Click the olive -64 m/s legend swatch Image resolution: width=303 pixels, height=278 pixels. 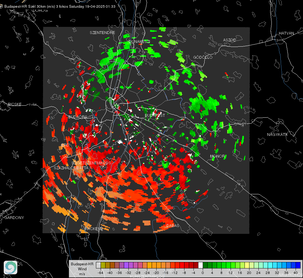[x=103, y=265]
